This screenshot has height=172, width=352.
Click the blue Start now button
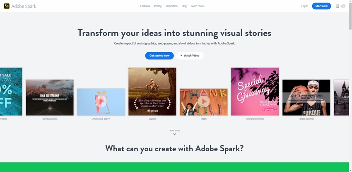point(321,6)
